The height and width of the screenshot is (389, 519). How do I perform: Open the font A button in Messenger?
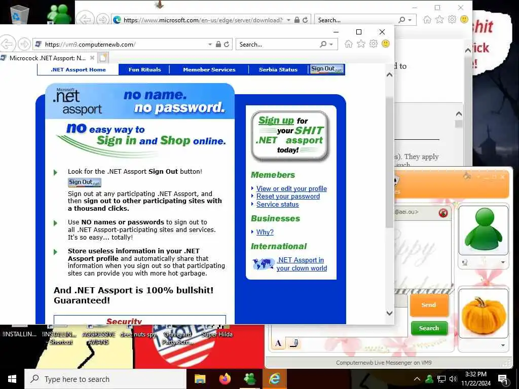click(x=278, y=343)
